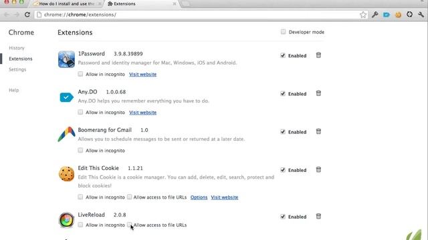Click the 1Password extension logo
The height and width of the screenshot is (240, 428).
point(66,59)
